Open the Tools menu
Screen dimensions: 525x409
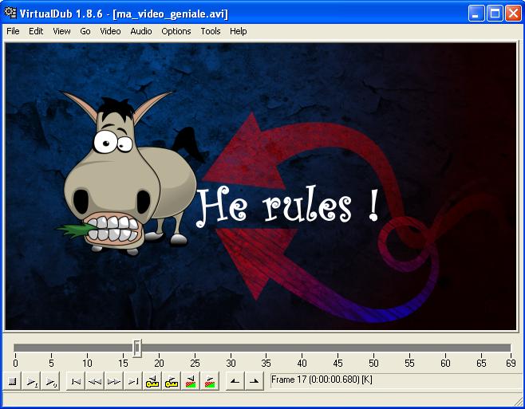tap(211, 31)
